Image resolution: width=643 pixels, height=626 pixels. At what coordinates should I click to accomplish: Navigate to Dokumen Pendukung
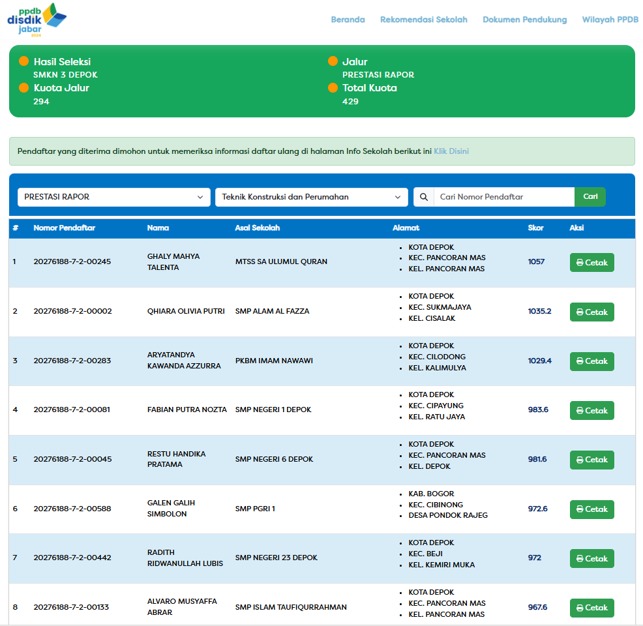pyautogui.click(x=524, y=20)
